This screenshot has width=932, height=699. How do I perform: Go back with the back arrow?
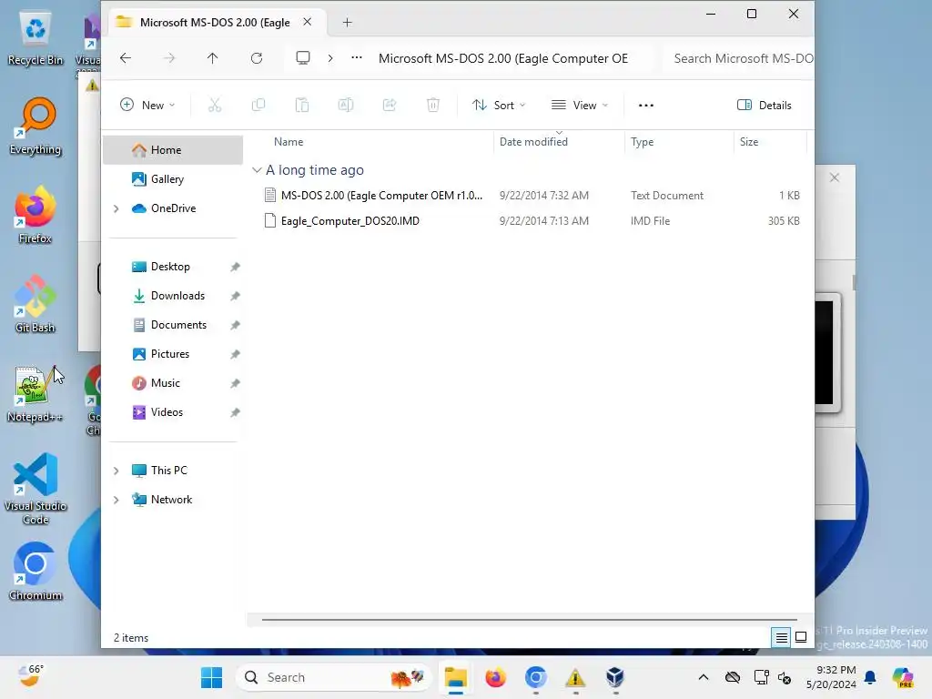126,58
